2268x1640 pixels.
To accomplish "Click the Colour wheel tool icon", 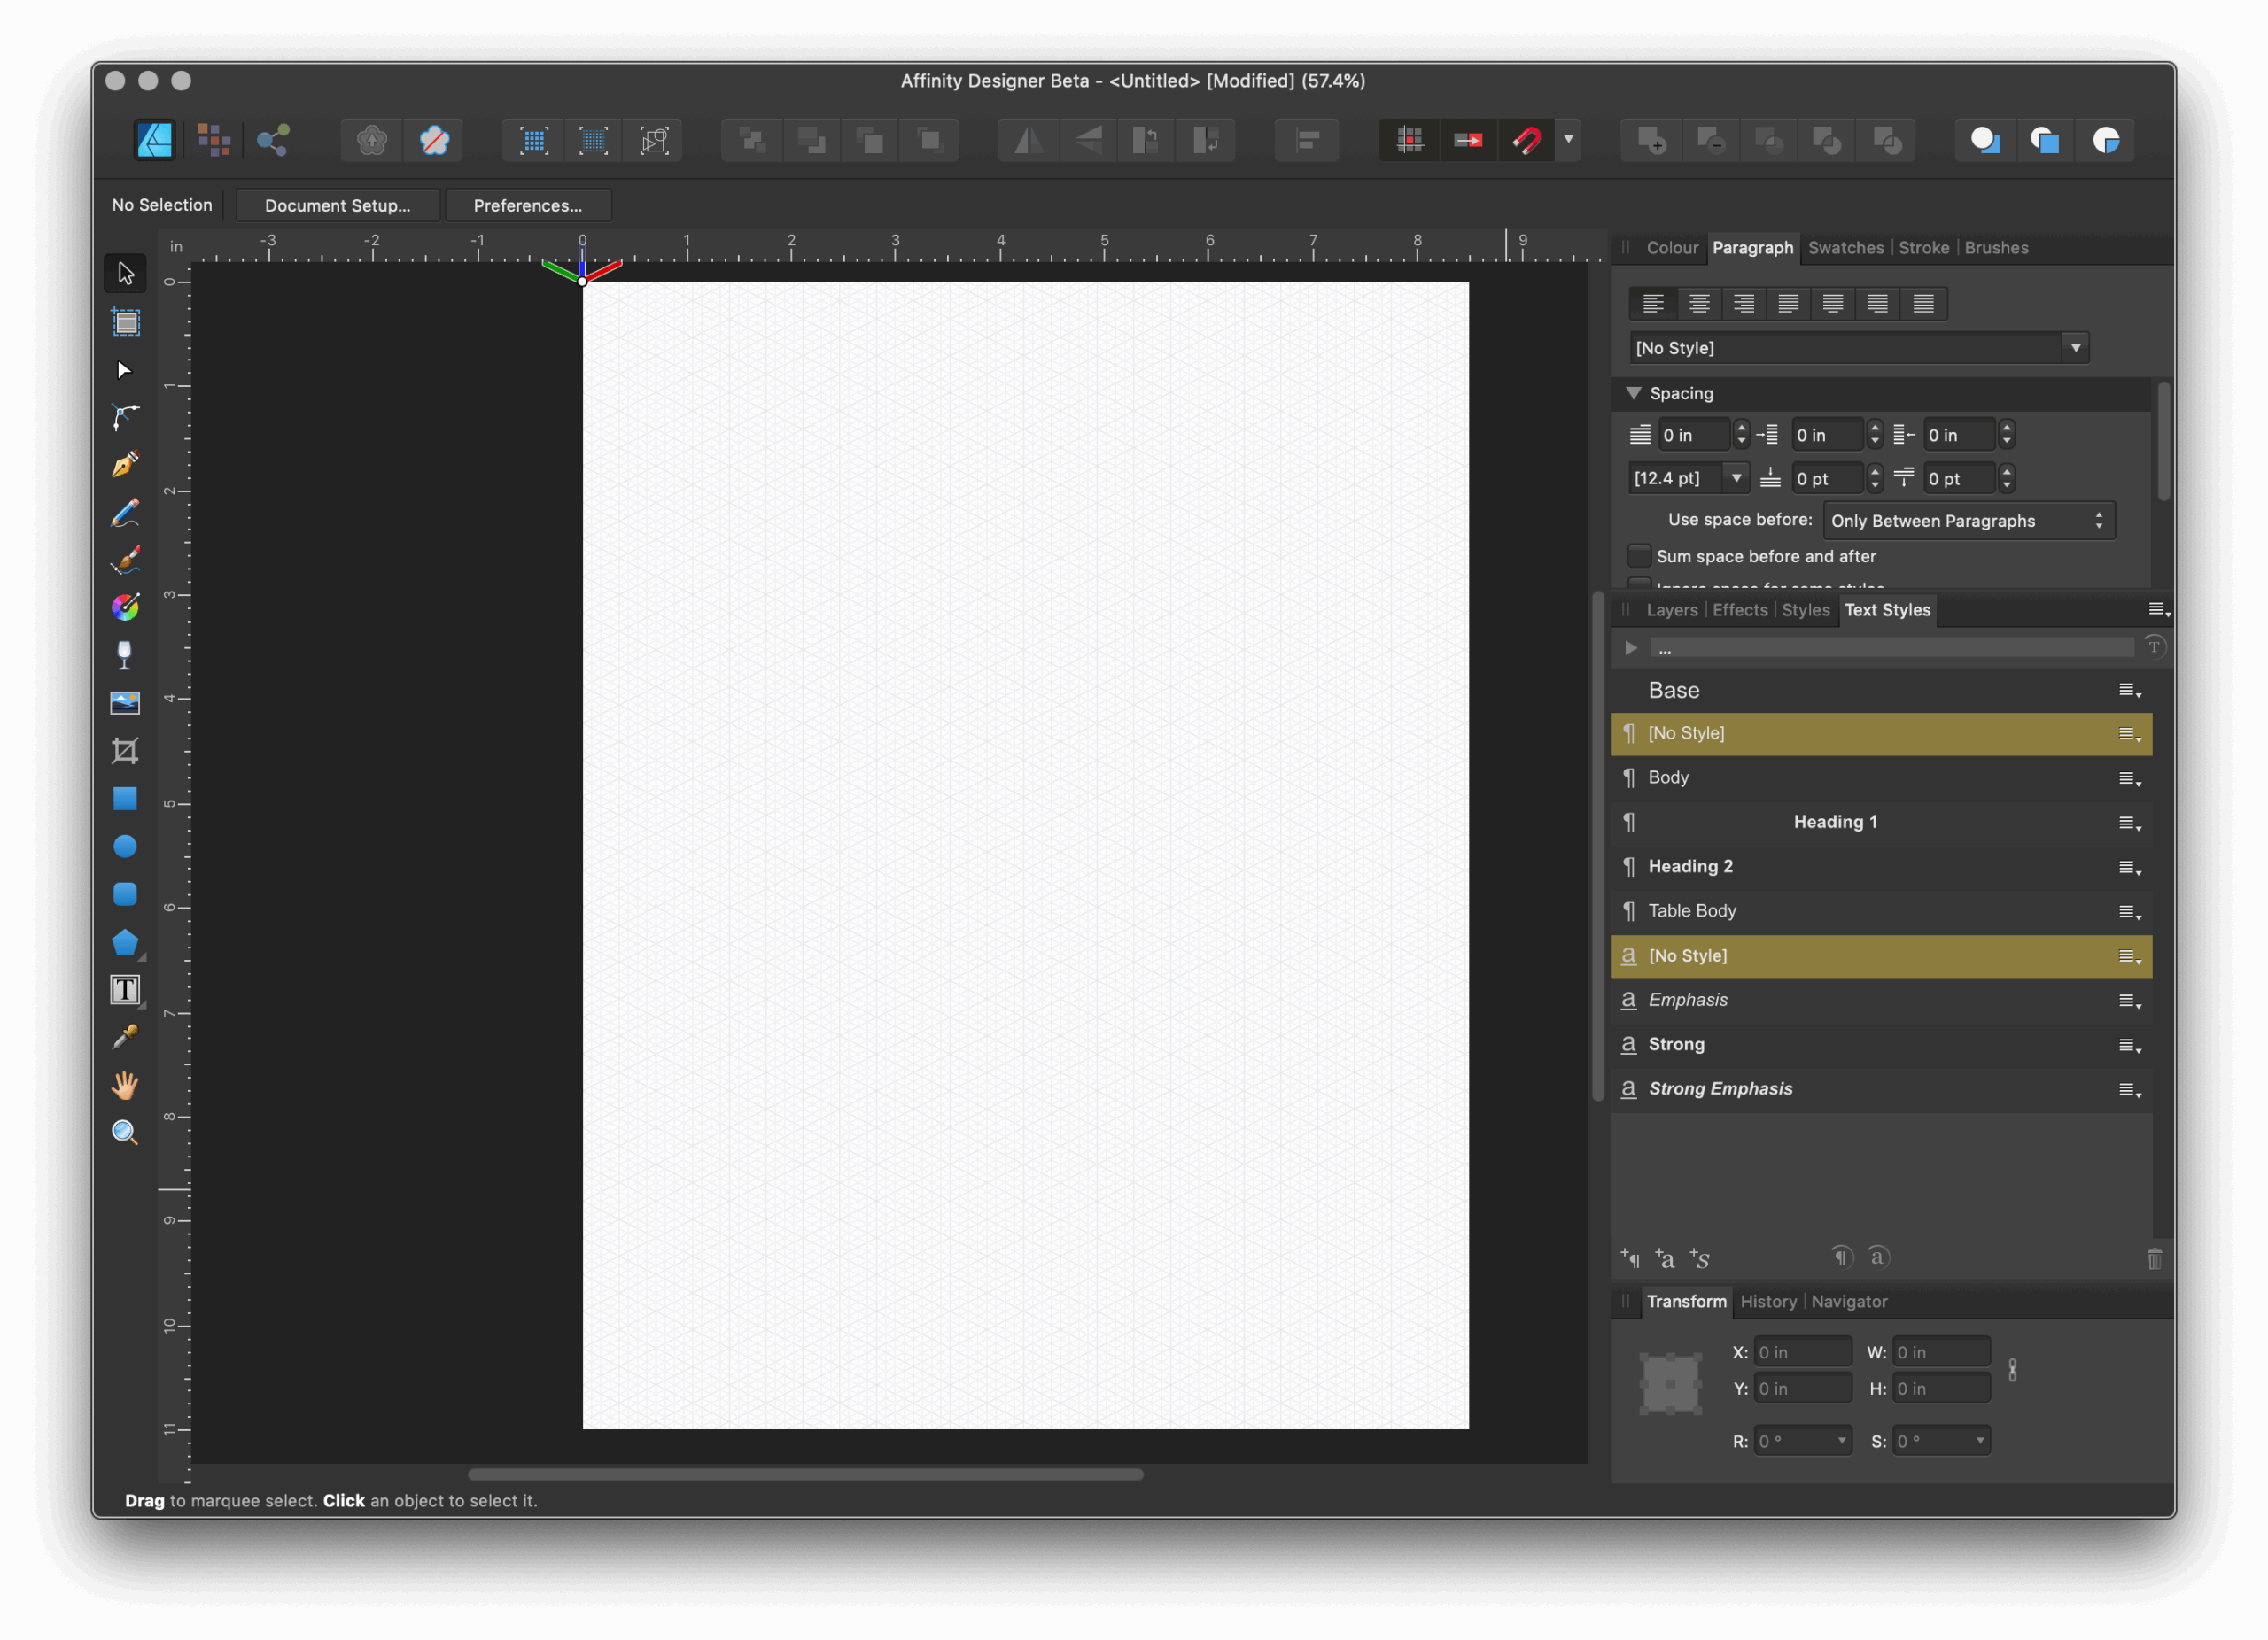I will pos(125,607).
